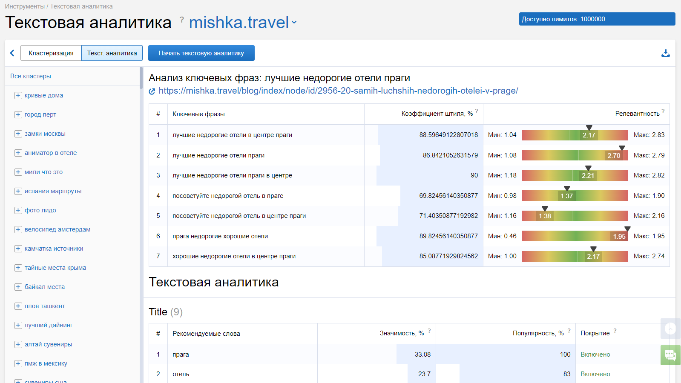Viewport: 681px width, 383px height.
Task: Open the mishka.travel blog article link
Action: (x=338, y=91)
